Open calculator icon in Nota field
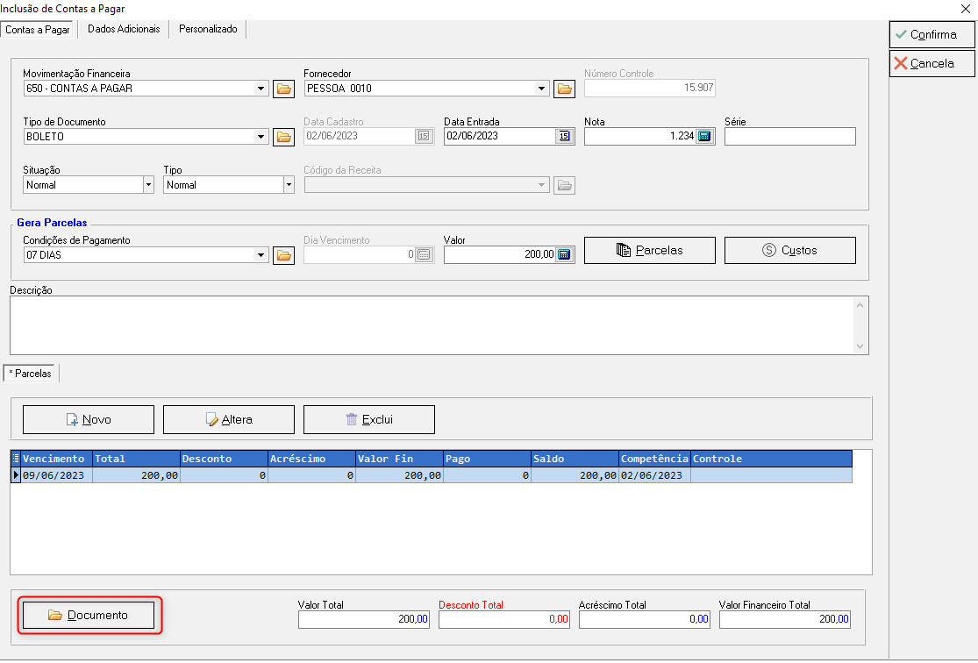Image resolution: width=978 pixels, height=663 pixels. pyautogui.click(x=705, y=136)
